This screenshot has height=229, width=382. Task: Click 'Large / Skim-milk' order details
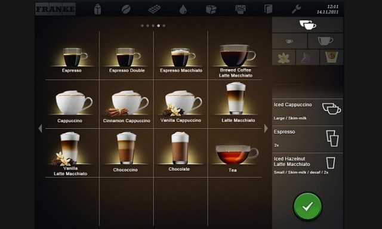tap(290, 118)
